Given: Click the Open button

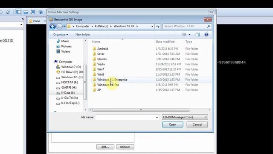Looking at the screenshot, I should tap(172, 124).
